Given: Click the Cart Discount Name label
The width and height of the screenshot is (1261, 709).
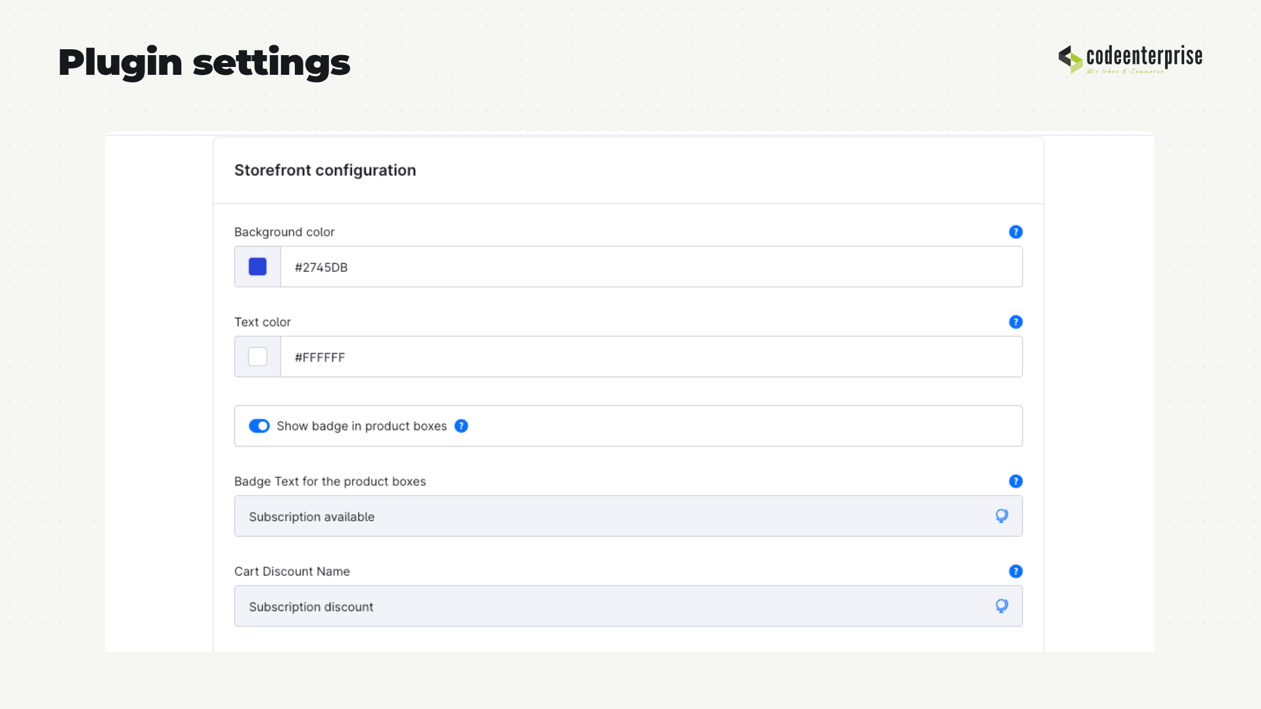Looking at the screenshot, I should [292, 571].
